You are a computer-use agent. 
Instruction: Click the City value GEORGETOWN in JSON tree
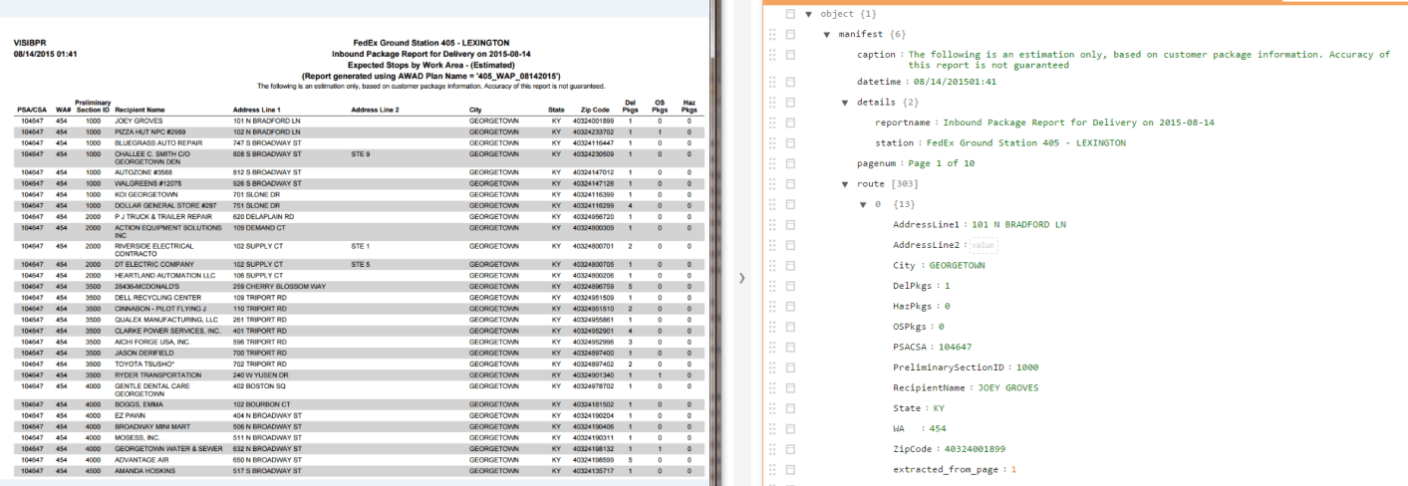click(957, 265)
